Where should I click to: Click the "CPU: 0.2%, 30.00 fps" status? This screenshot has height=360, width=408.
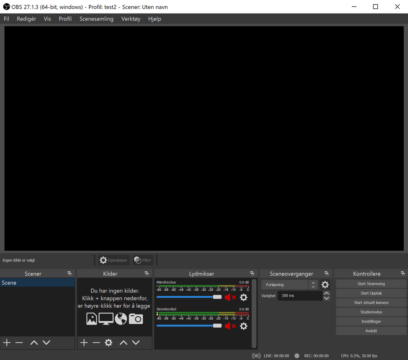coord(359,356)
